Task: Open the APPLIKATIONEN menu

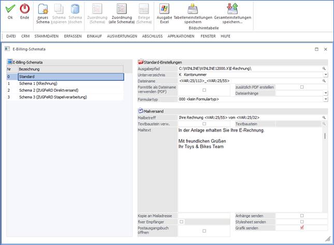Action: [181, 36]
